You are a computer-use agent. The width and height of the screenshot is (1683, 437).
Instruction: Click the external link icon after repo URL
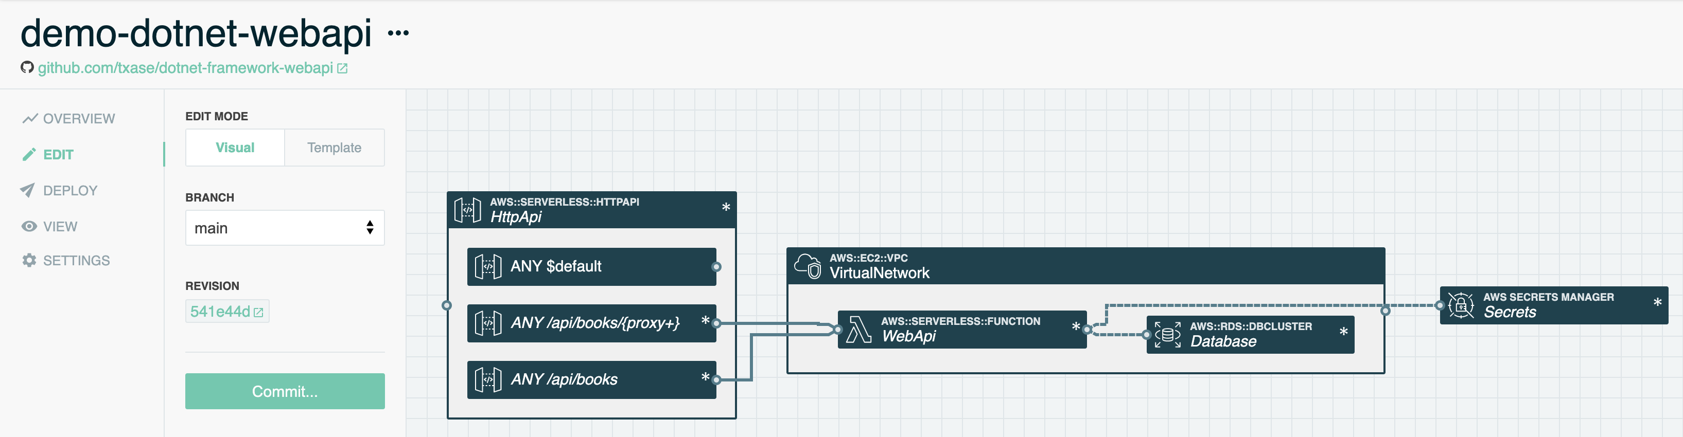pyautogui.click(x=342, y=68)
